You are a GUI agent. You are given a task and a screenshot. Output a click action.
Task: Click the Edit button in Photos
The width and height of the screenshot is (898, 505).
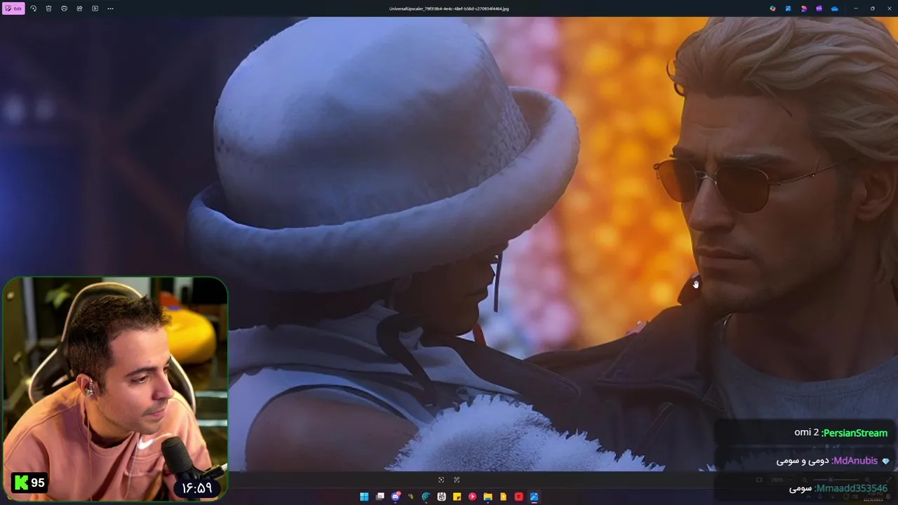tap(13, 8)
